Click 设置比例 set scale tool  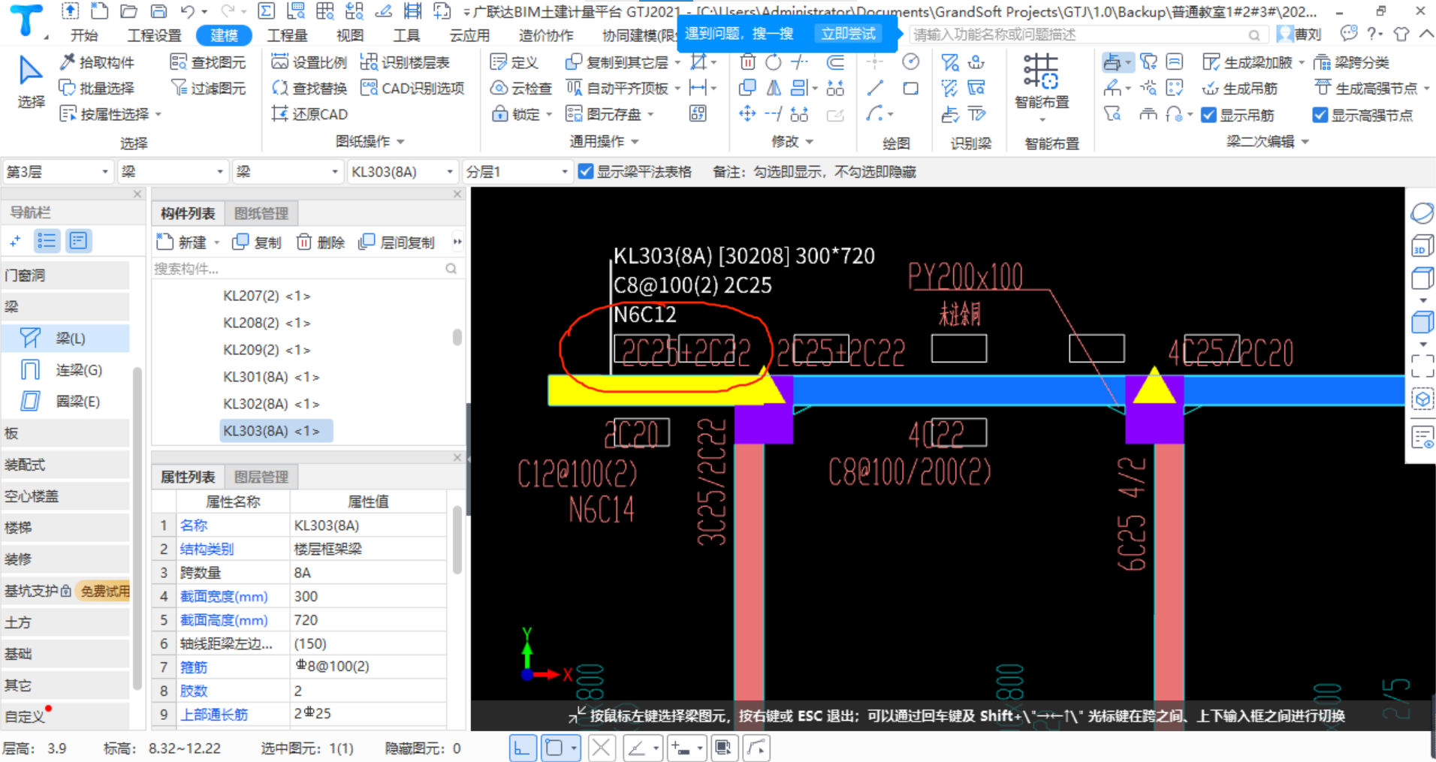(x=309, y=62)
